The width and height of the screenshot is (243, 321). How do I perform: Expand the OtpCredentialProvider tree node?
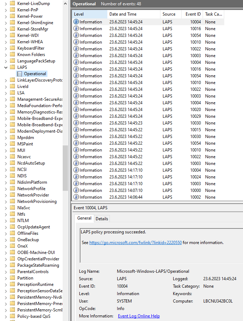tap(6, 259)
